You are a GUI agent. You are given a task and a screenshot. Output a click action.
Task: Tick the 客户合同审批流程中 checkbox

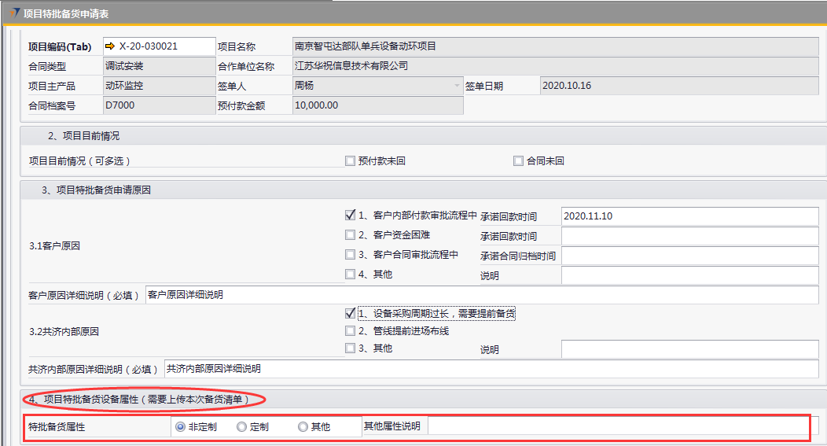coord(351,255)
